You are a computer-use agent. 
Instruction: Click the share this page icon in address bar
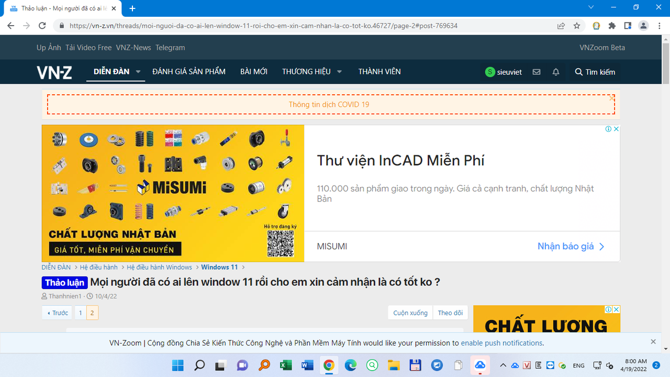(x=561, y=26)
